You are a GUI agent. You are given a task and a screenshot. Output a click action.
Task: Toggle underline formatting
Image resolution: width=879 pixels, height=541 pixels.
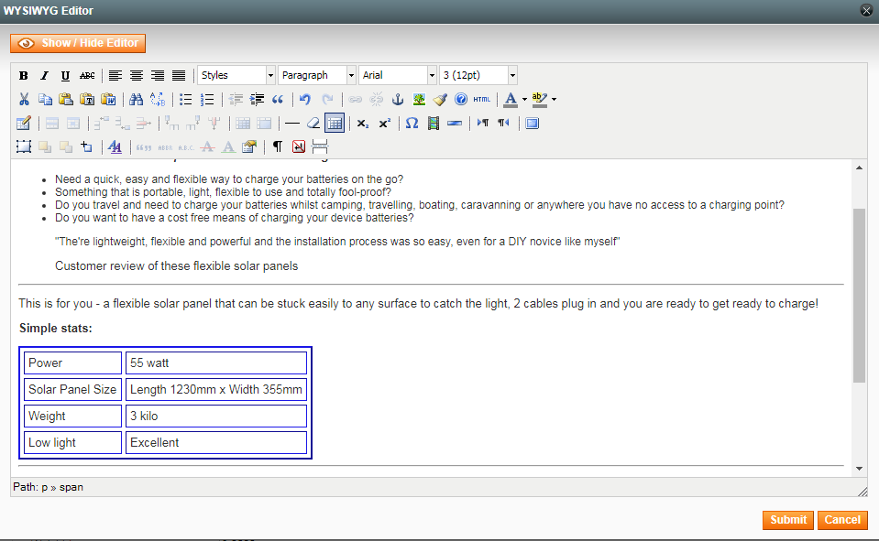65,76
